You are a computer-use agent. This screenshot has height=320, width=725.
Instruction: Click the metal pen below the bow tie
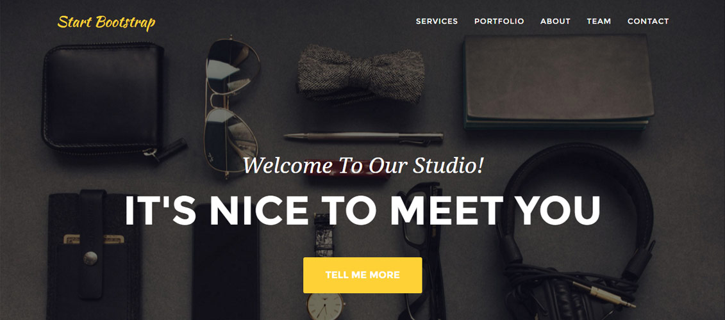[x=363, y=137]
